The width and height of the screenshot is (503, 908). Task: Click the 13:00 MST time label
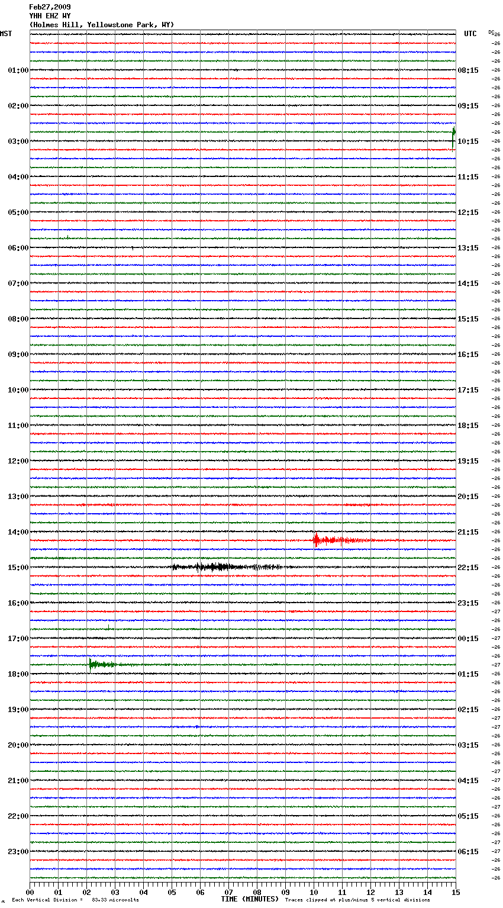[18, 497]
